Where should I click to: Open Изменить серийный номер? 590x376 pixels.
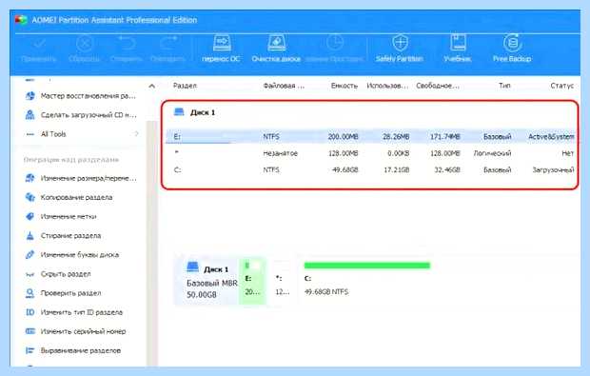pyautogui.click(x=75, y=331)
